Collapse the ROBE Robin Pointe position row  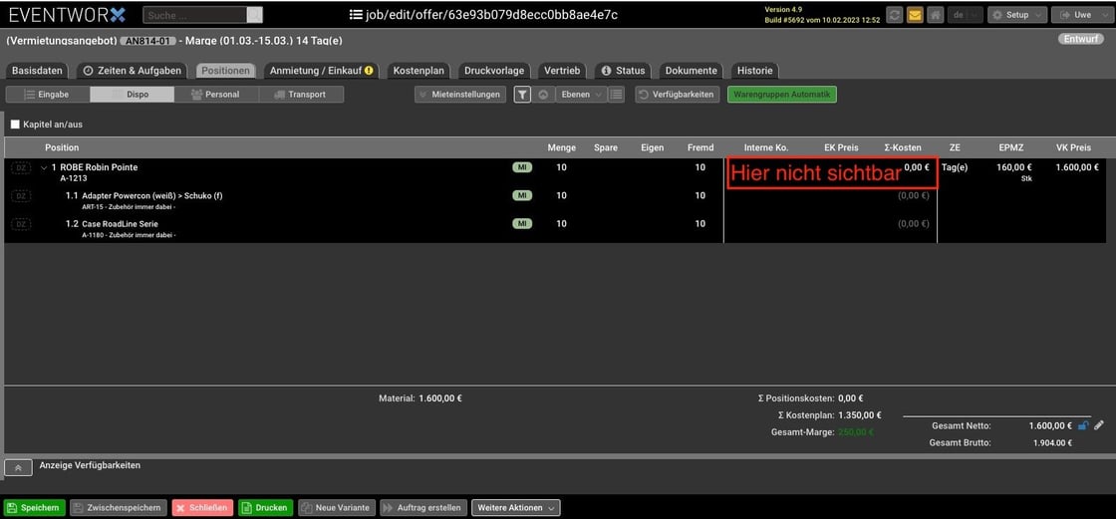click(x=43, y=167)
